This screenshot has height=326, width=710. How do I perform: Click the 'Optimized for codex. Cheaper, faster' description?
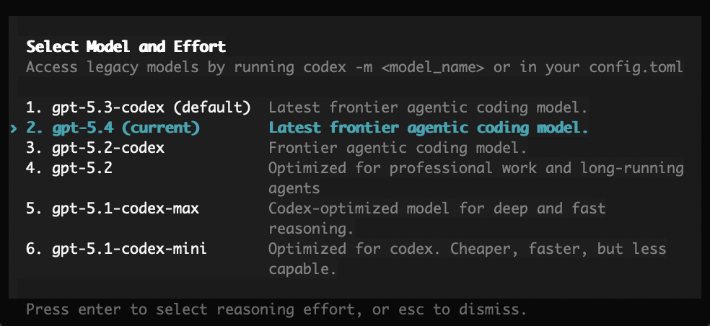[x=467, y=249]
